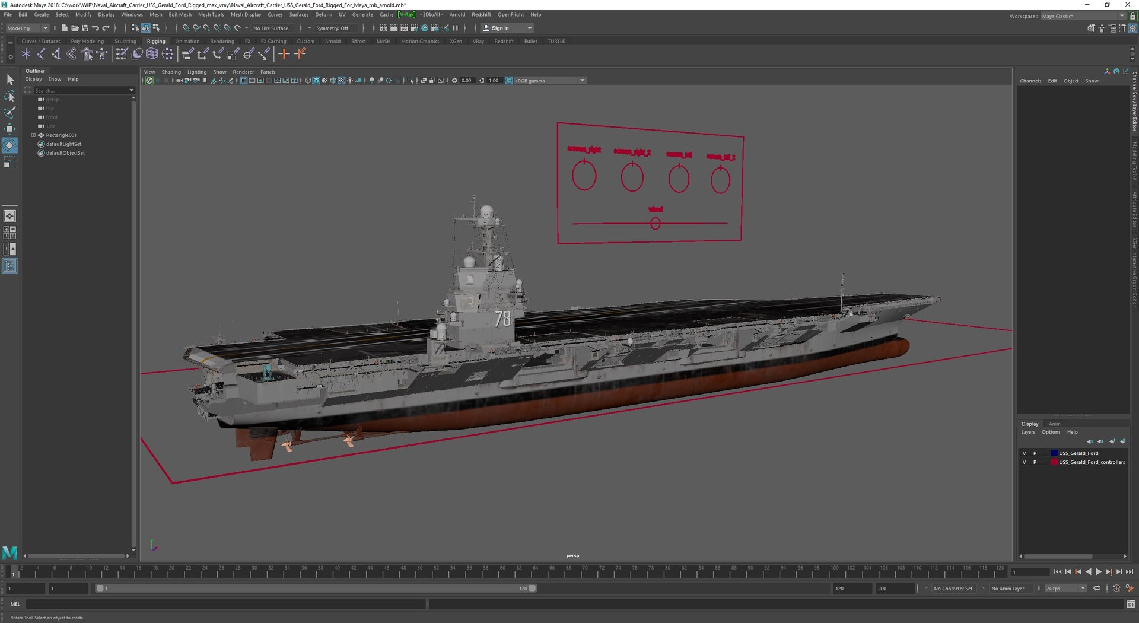The height and width of the screenshot is (623, 1139).
Task: Click the IPR render clapperboard icon
Action: pos(404,28)
